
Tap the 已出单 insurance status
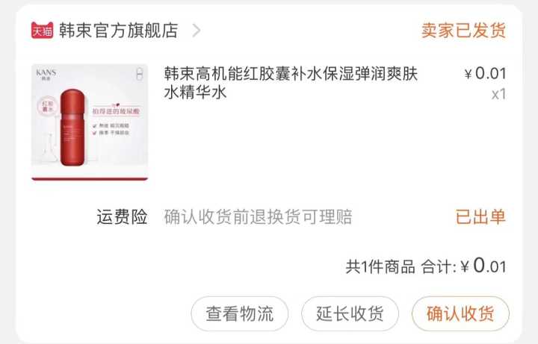tap(480, 217)
